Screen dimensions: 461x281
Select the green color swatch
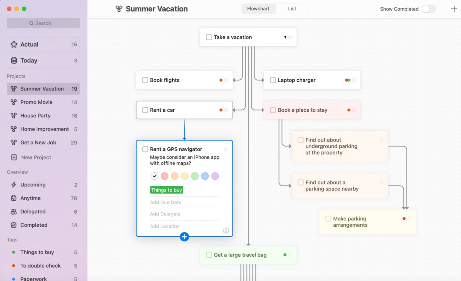(x=195, y=176)
